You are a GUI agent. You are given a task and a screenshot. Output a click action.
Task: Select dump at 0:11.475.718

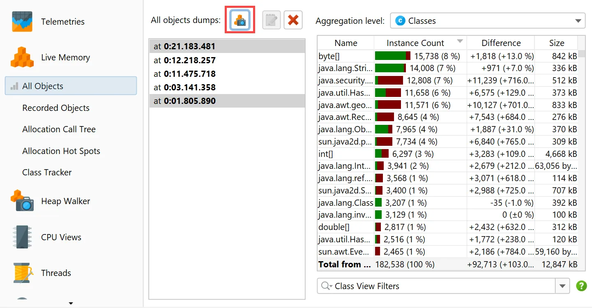pyautogui.click(x=227, y=74)
